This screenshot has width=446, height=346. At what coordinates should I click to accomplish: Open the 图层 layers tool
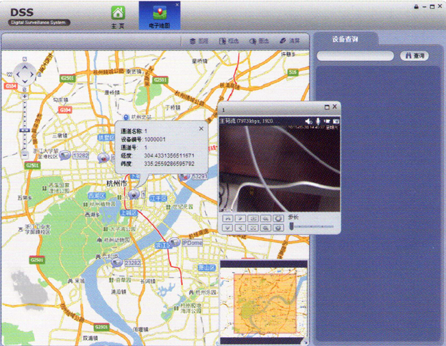(199, 41)
